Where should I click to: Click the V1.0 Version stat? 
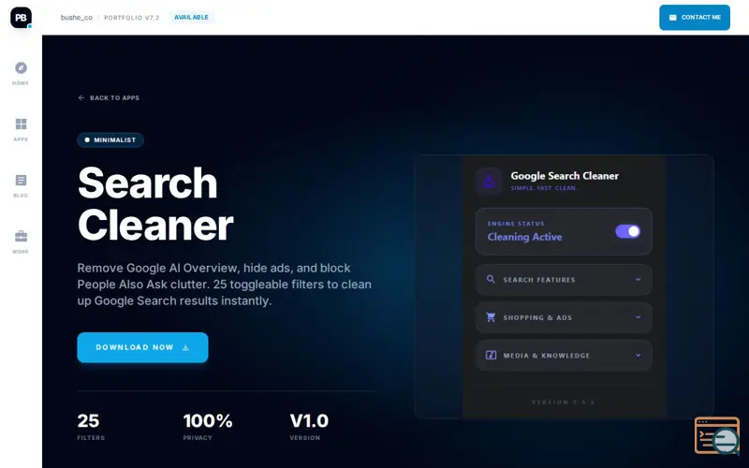click(x=309, y=427)
